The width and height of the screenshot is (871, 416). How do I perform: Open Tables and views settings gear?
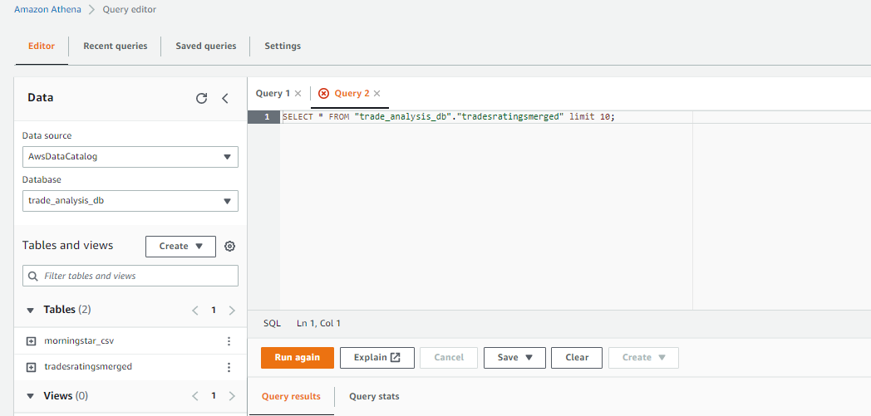pyautogui.click(x=229, y=247)
